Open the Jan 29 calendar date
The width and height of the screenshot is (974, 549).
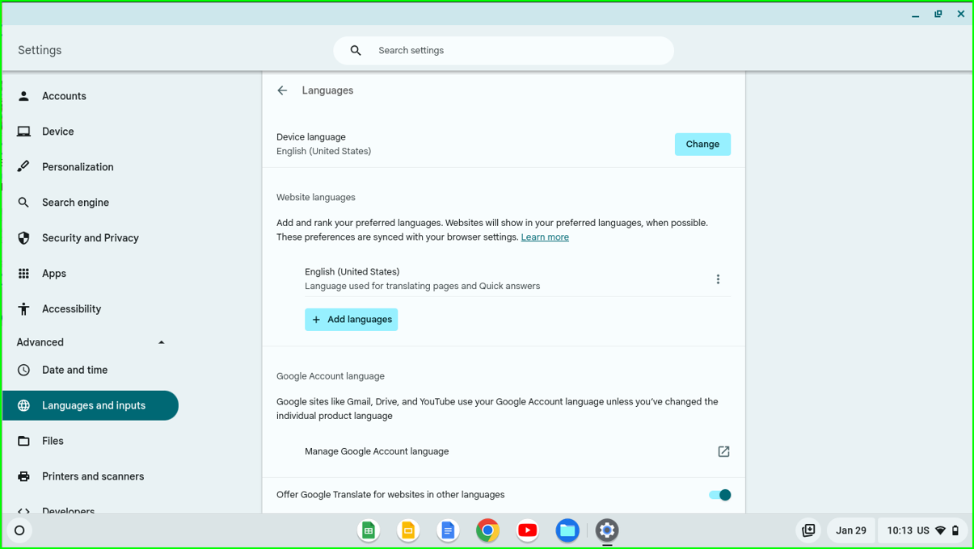[x=850, y=530]
